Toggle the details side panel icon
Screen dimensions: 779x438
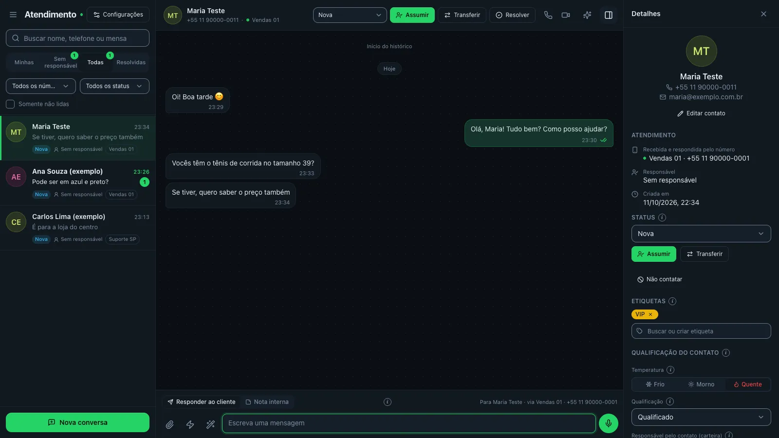click(609, 15)
